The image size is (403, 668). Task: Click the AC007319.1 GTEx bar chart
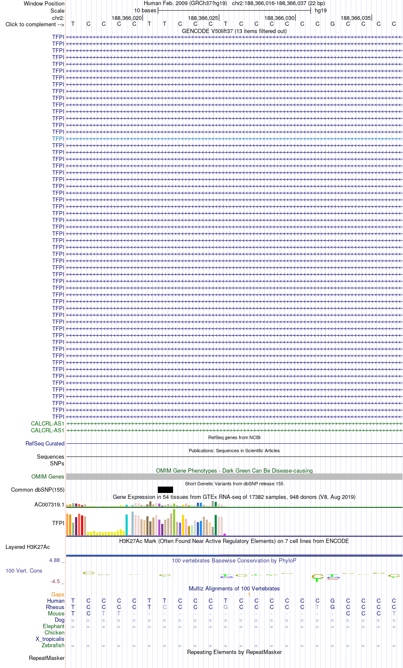(146, 504)
